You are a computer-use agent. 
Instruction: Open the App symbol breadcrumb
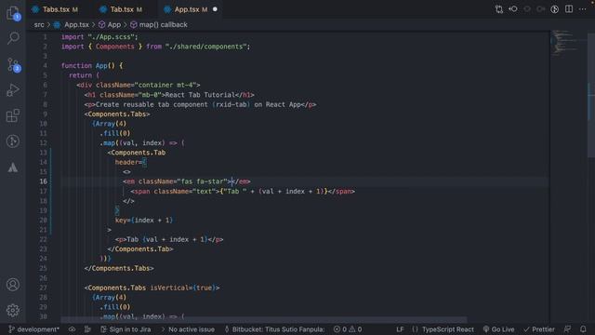tap(110, 25)
